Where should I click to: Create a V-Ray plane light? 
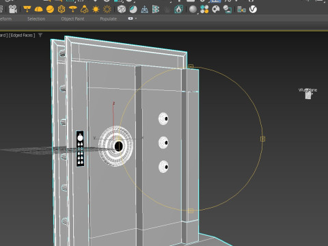click(27, 10)
